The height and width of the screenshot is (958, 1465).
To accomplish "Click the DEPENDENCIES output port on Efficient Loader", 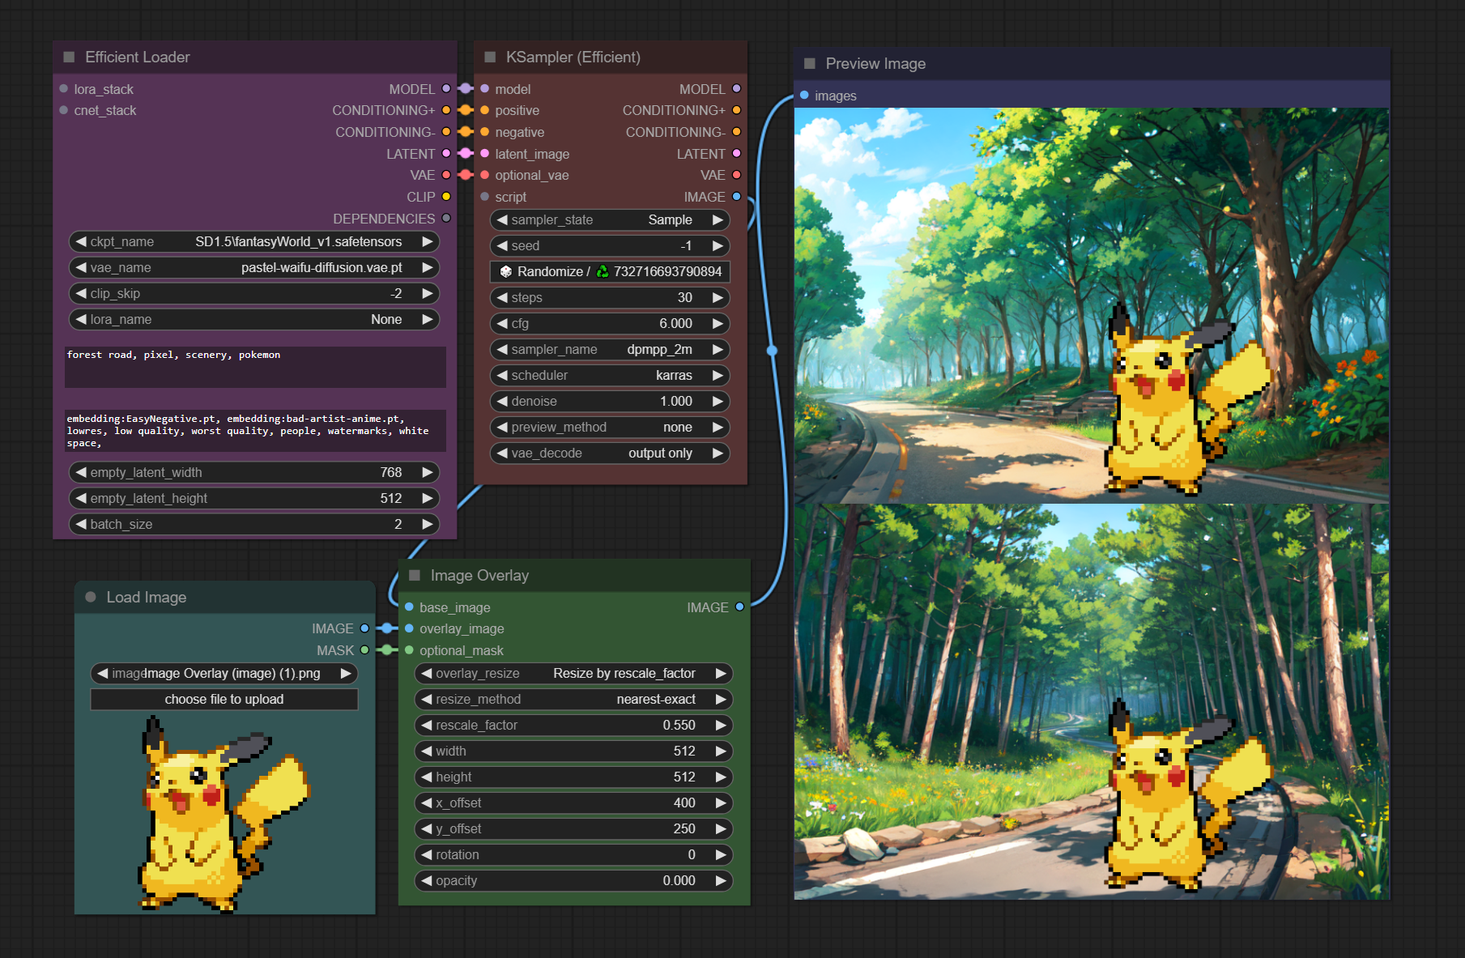I will (x=446, y=219).
